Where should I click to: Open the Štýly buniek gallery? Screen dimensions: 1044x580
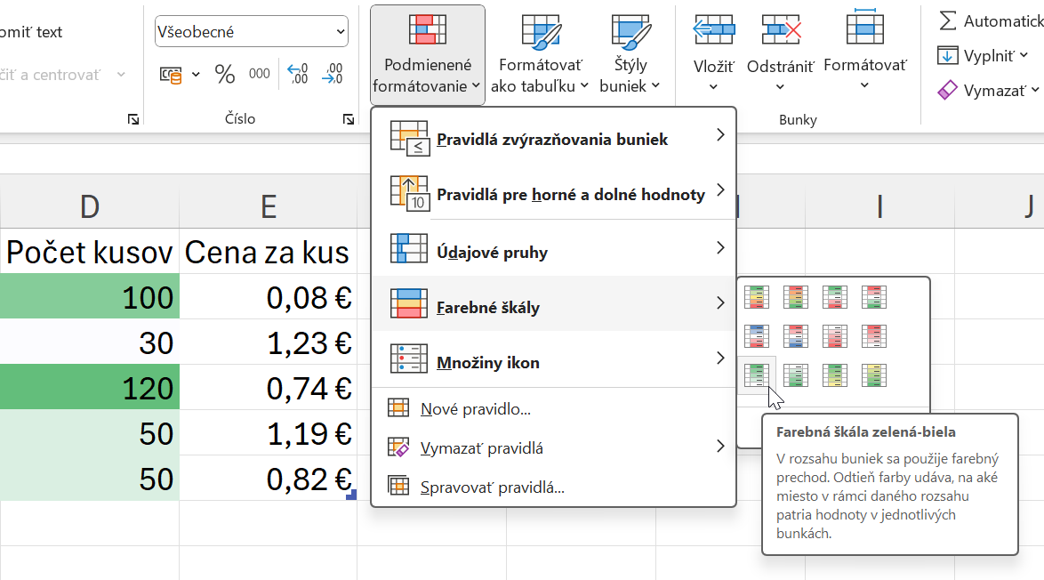(x=630, y=55)
